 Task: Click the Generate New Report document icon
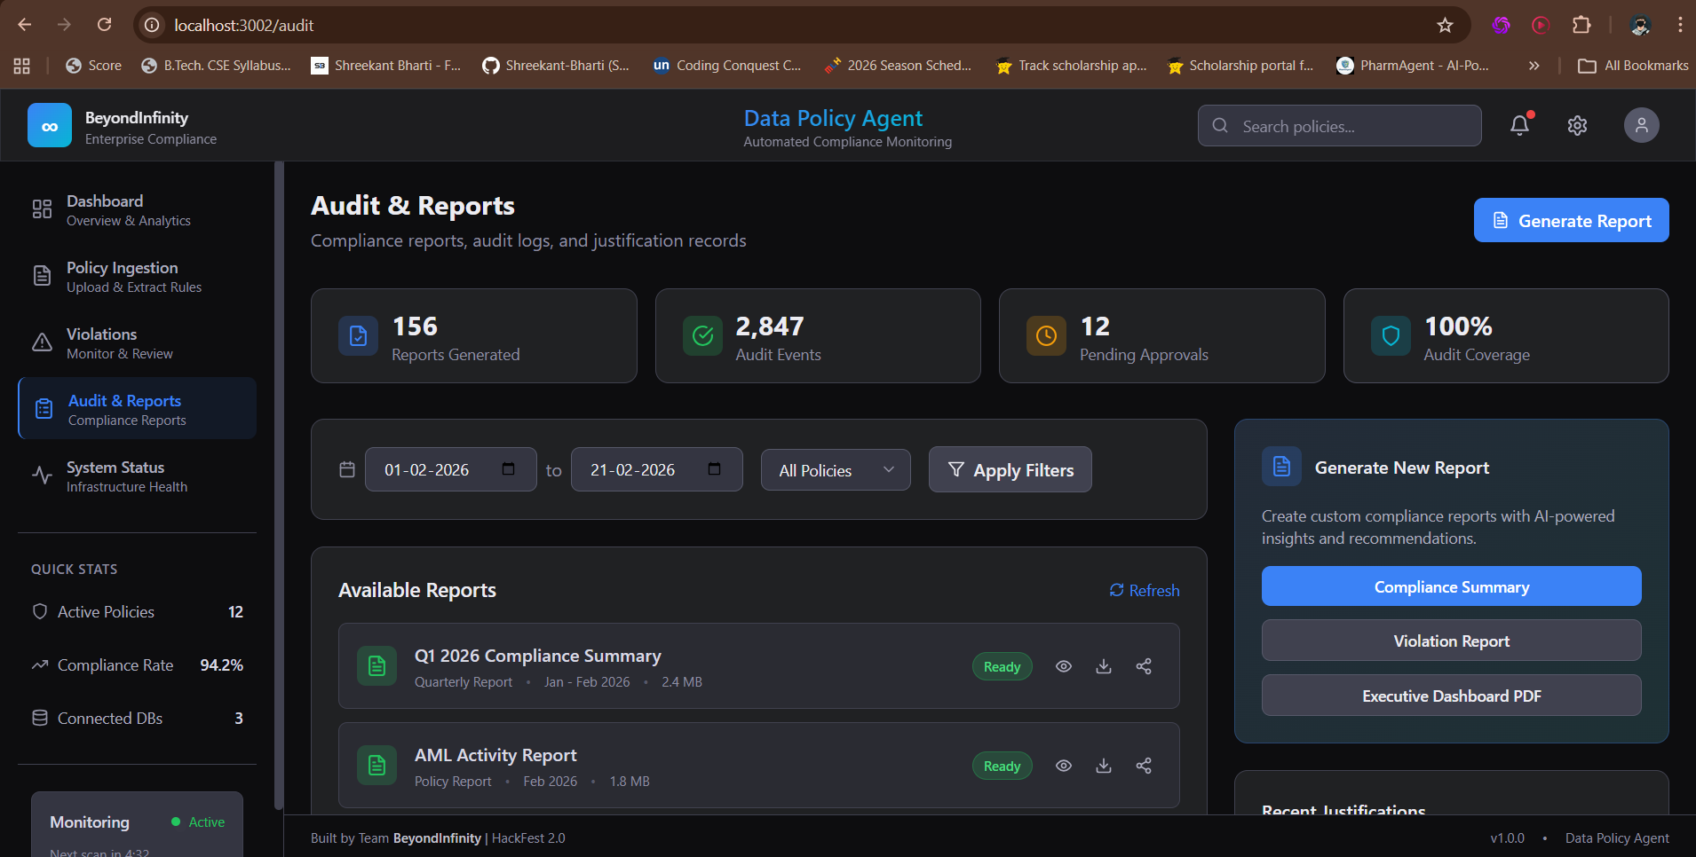[1281, 467]
